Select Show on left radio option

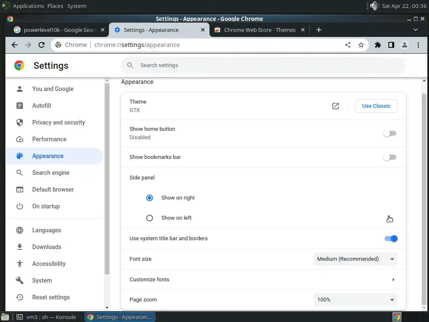click(x=150, y=218)
